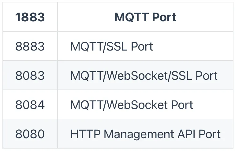Click the "MQTT Port" header cell
Viewport: 235px width, 151px height.
145,17
